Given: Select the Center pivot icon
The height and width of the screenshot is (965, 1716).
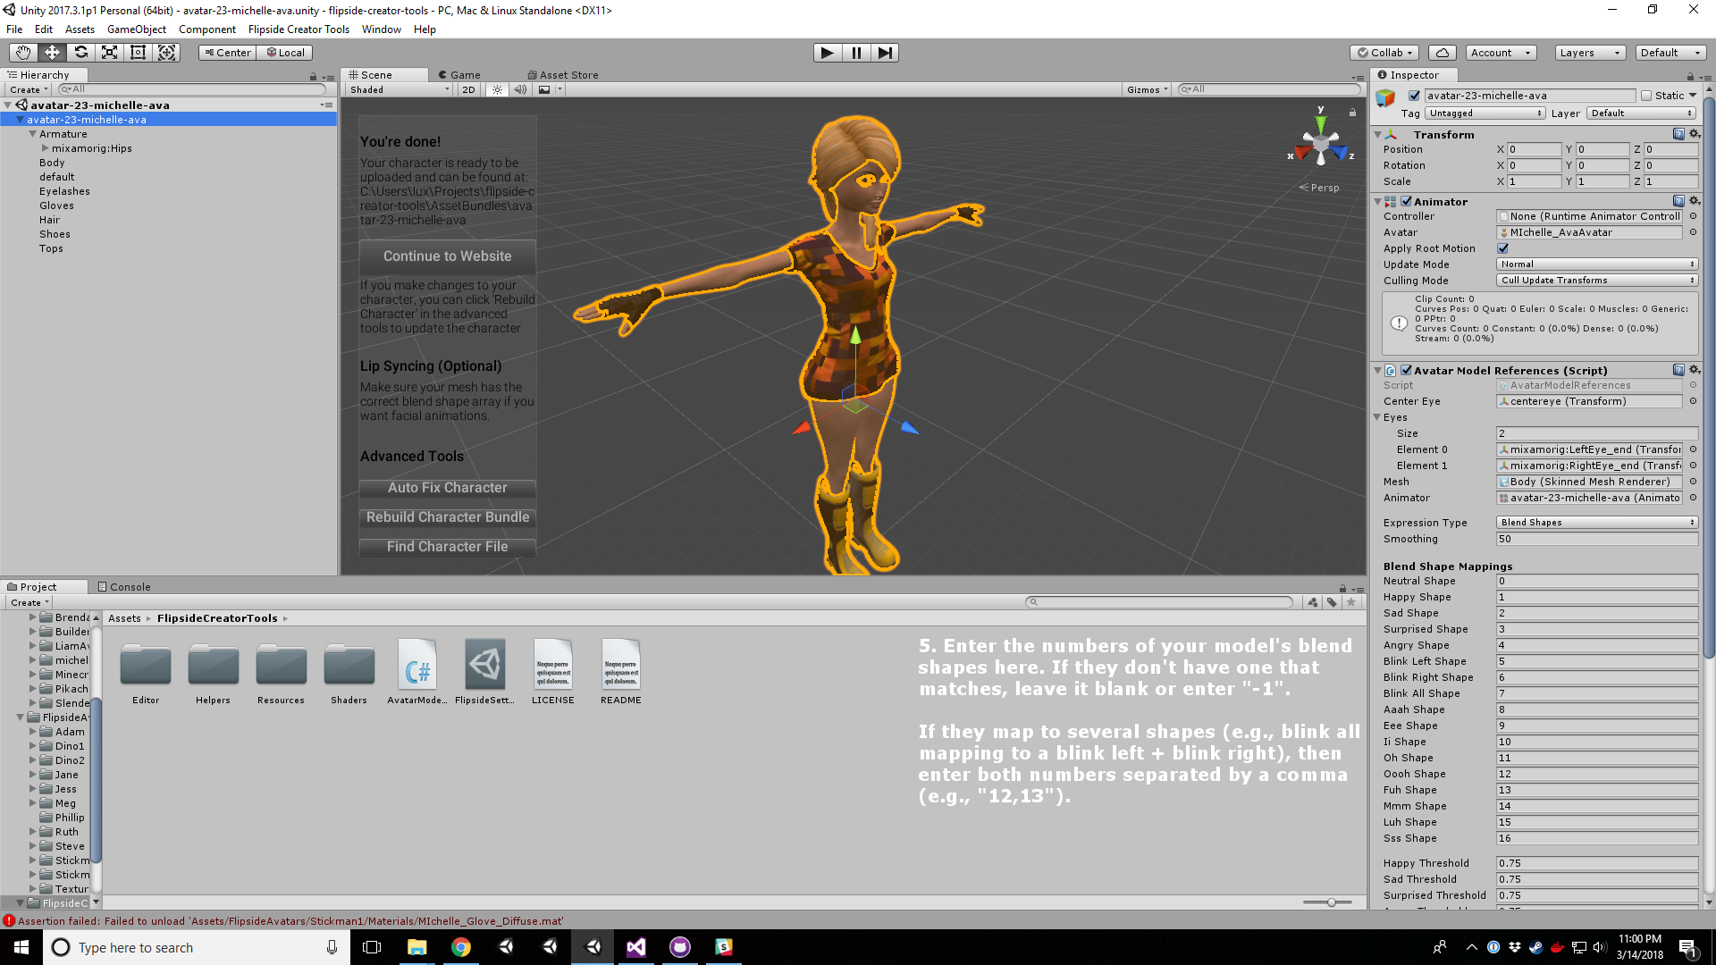Looking at the screenshot, I should pos(229,52).
